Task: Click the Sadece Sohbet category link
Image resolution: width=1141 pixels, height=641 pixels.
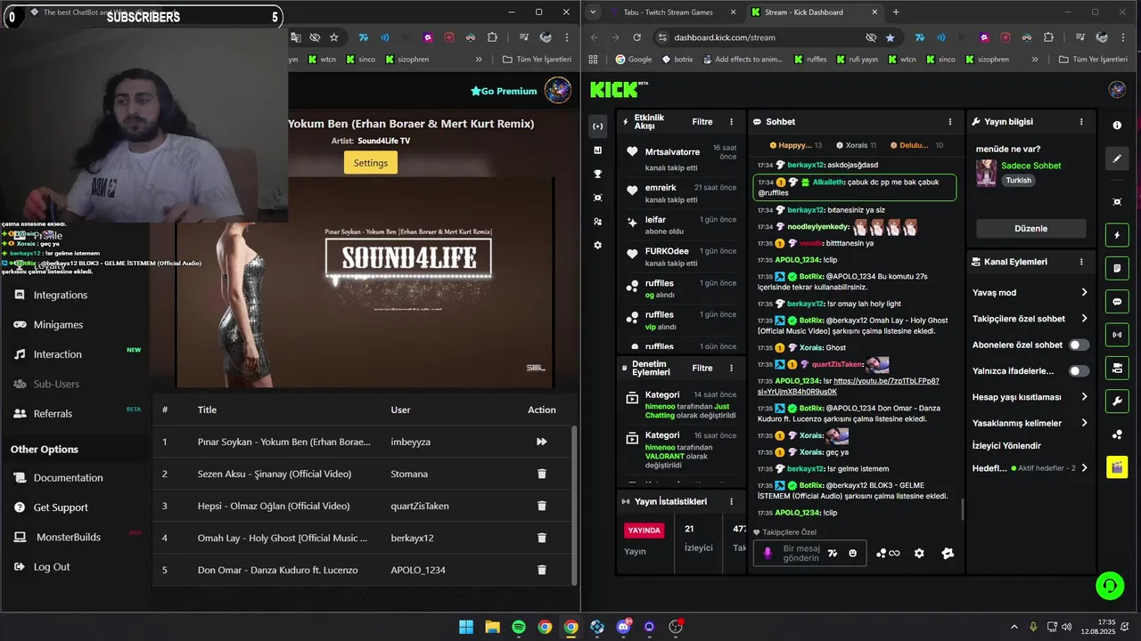Action: coord(1030,166)
